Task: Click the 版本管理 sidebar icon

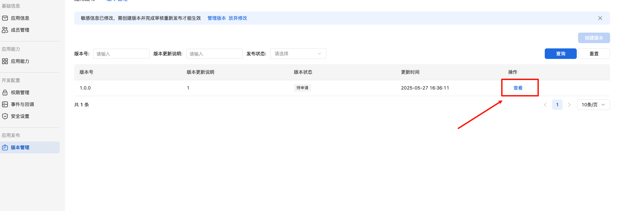Action: [x=5, y=147]
